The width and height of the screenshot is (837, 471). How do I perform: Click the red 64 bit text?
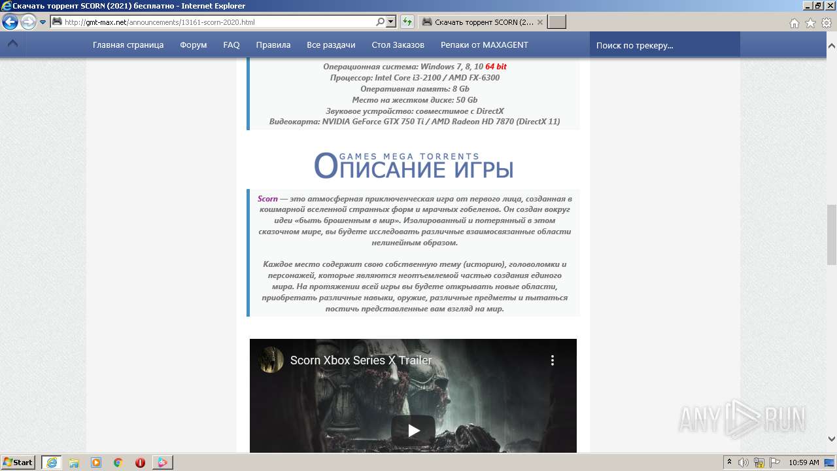click(x=496, y=67)
